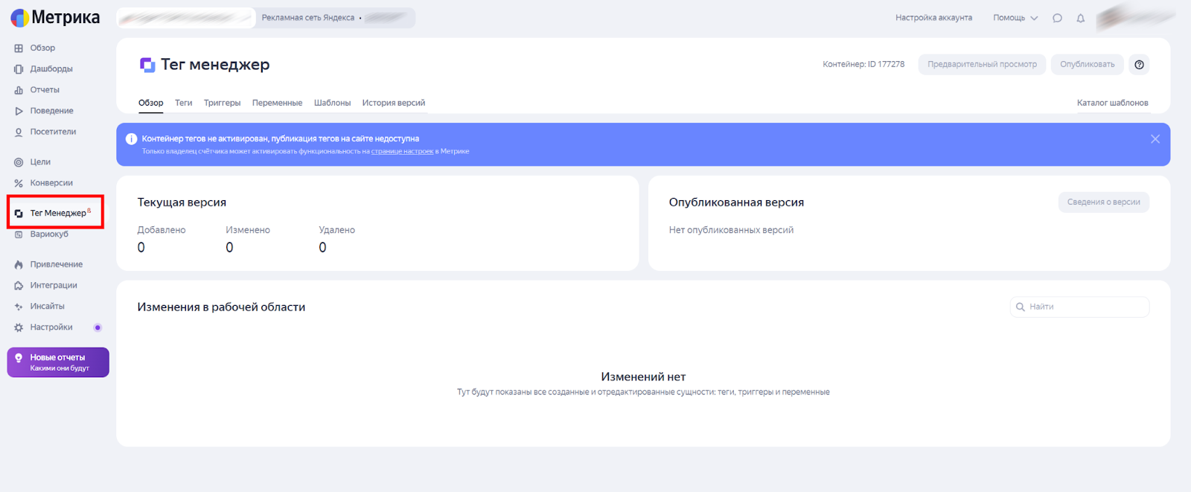Click the Метрика logo

(x=55, y=17)
